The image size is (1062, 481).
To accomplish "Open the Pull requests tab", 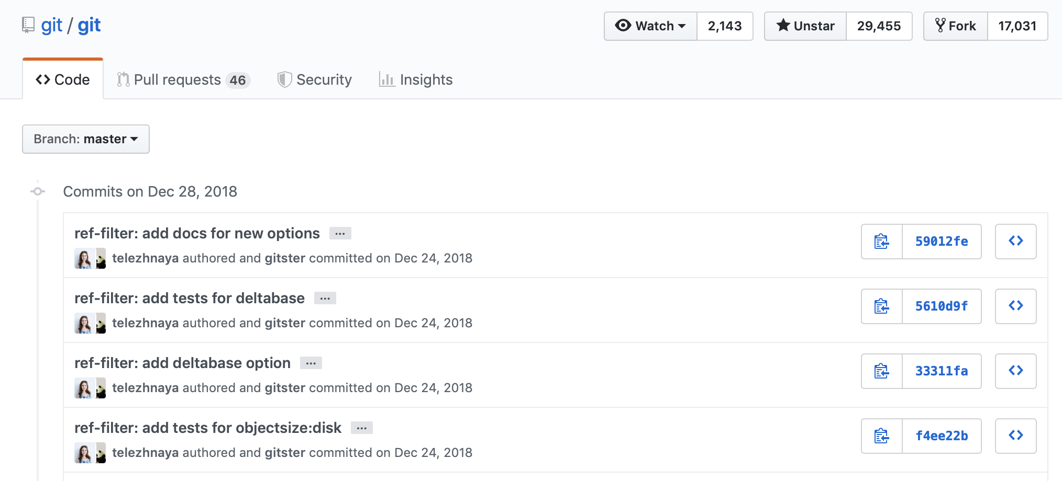I will 183,79.
